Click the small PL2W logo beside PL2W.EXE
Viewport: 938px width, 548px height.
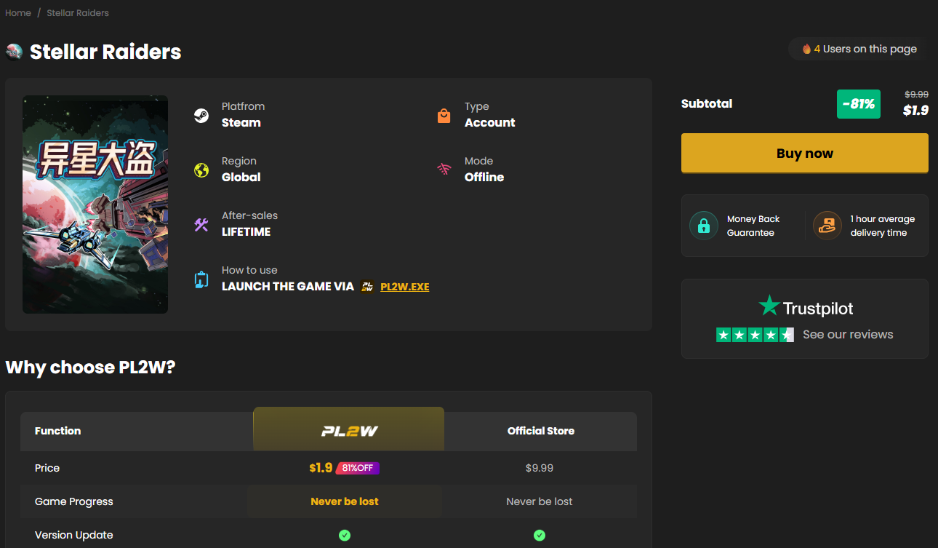368,287
